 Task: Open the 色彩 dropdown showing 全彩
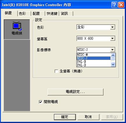click(113, 27)
